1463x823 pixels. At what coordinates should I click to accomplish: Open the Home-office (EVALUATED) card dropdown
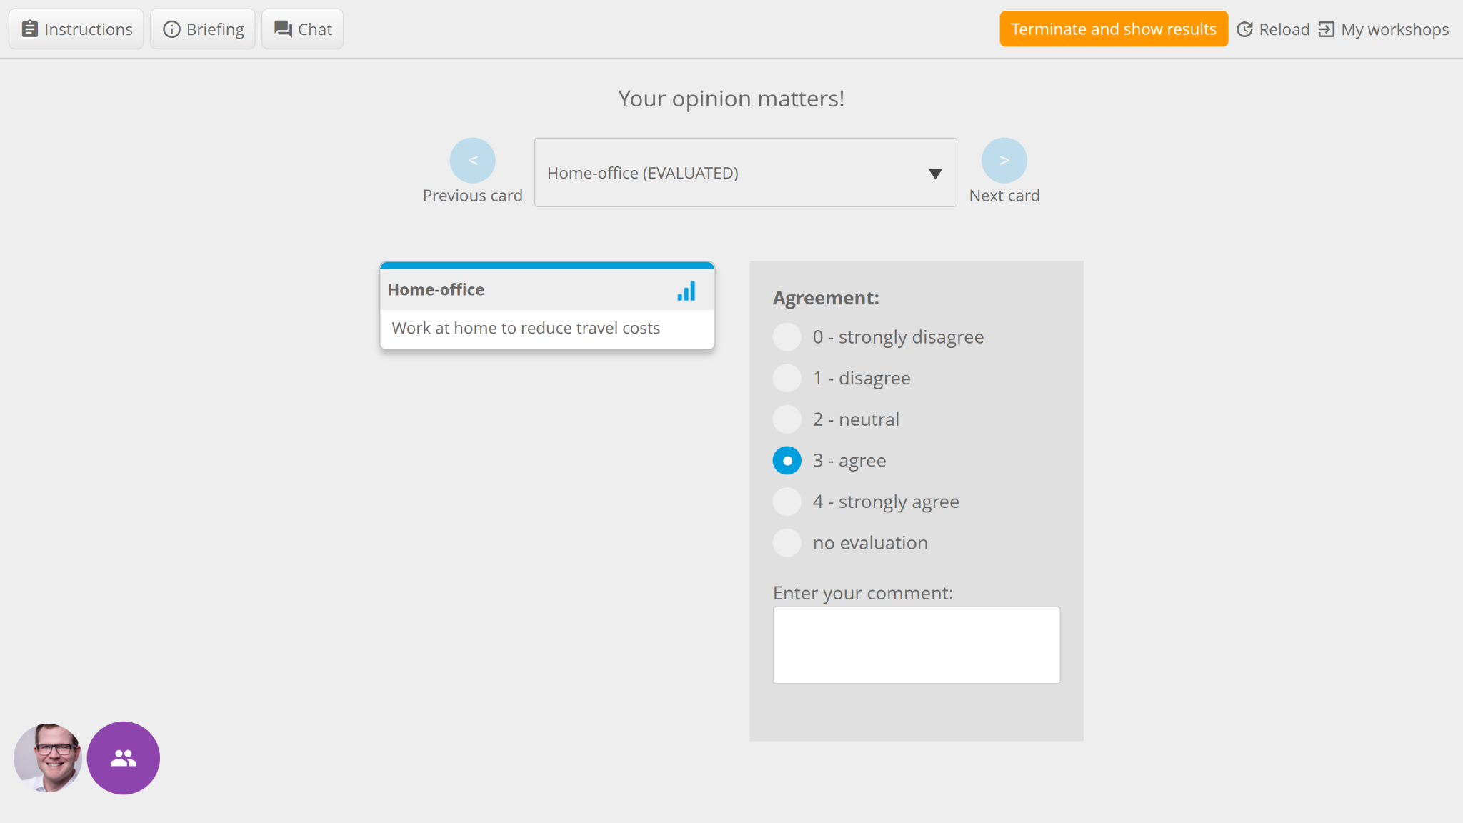coord(745,172)
